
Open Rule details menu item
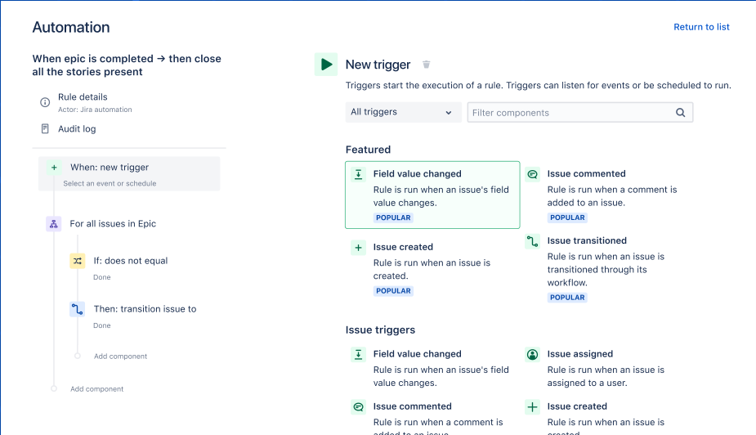(83, 97)
